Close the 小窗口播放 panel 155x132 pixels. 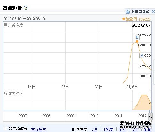coord(153,12)
